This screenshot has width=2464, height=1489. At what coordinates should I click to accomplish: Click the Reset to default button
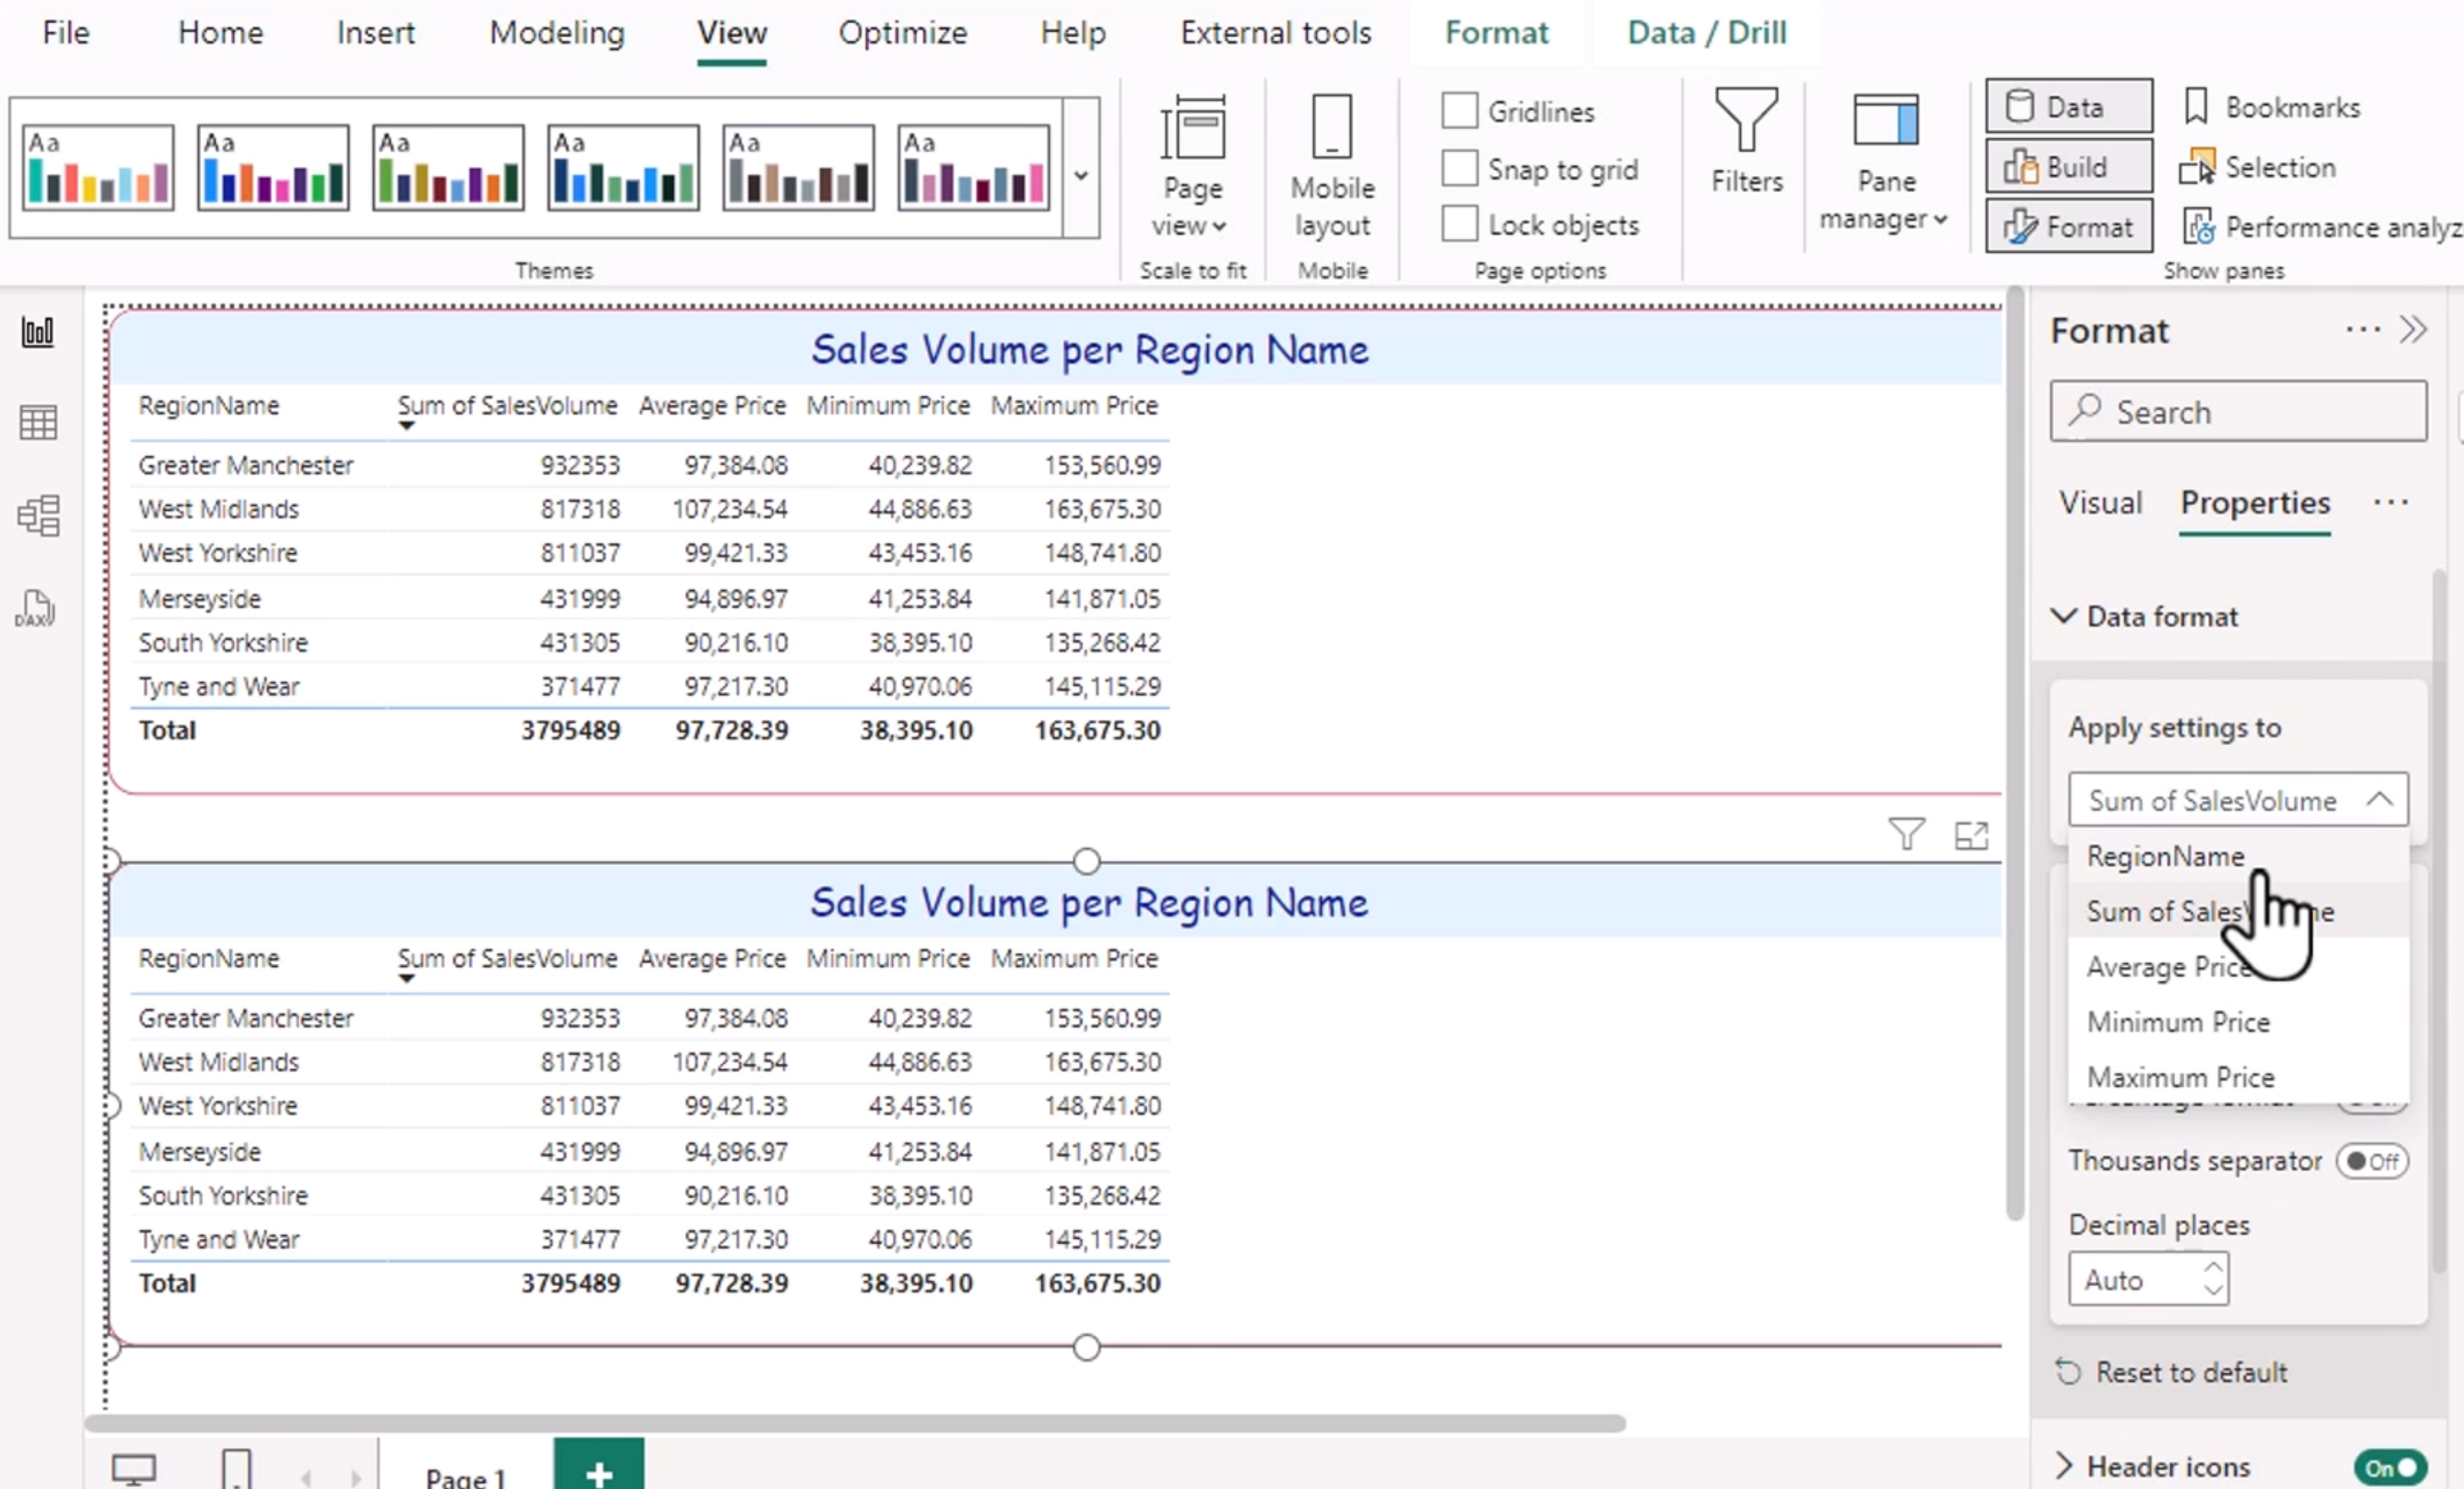click(2171, 1372)
